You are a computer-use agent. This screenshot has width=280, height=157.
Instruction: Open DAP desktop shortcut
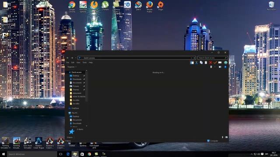coord(138,6)
